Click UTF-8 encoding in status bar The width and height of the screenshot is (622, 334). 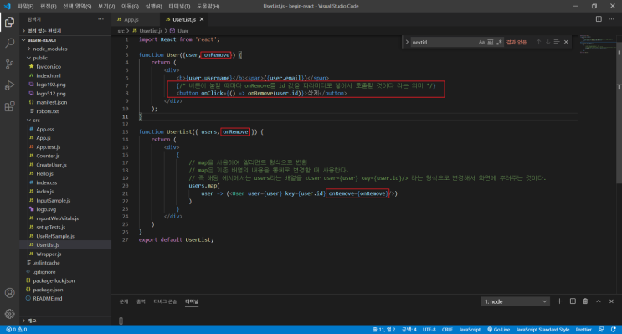pos(429,330)
